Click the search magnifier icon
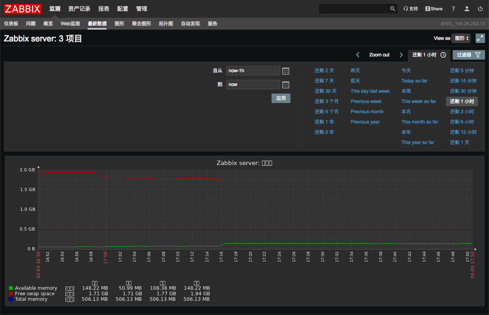This screenshot has width=489, height=315. click(x=392, y=9)
